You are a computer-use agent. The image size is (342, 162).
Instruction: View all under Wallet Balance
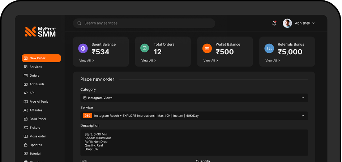coord(210,61)
